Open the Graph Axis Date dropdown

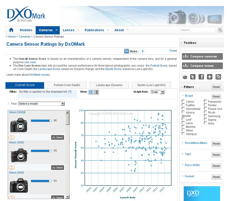158,92
